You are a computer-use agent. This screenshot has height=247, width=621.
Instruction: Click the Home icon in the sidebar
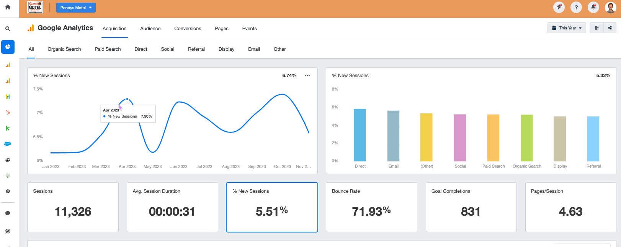point(8,7)
